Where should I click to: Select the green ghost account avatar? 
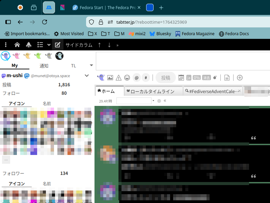[38, 56]
